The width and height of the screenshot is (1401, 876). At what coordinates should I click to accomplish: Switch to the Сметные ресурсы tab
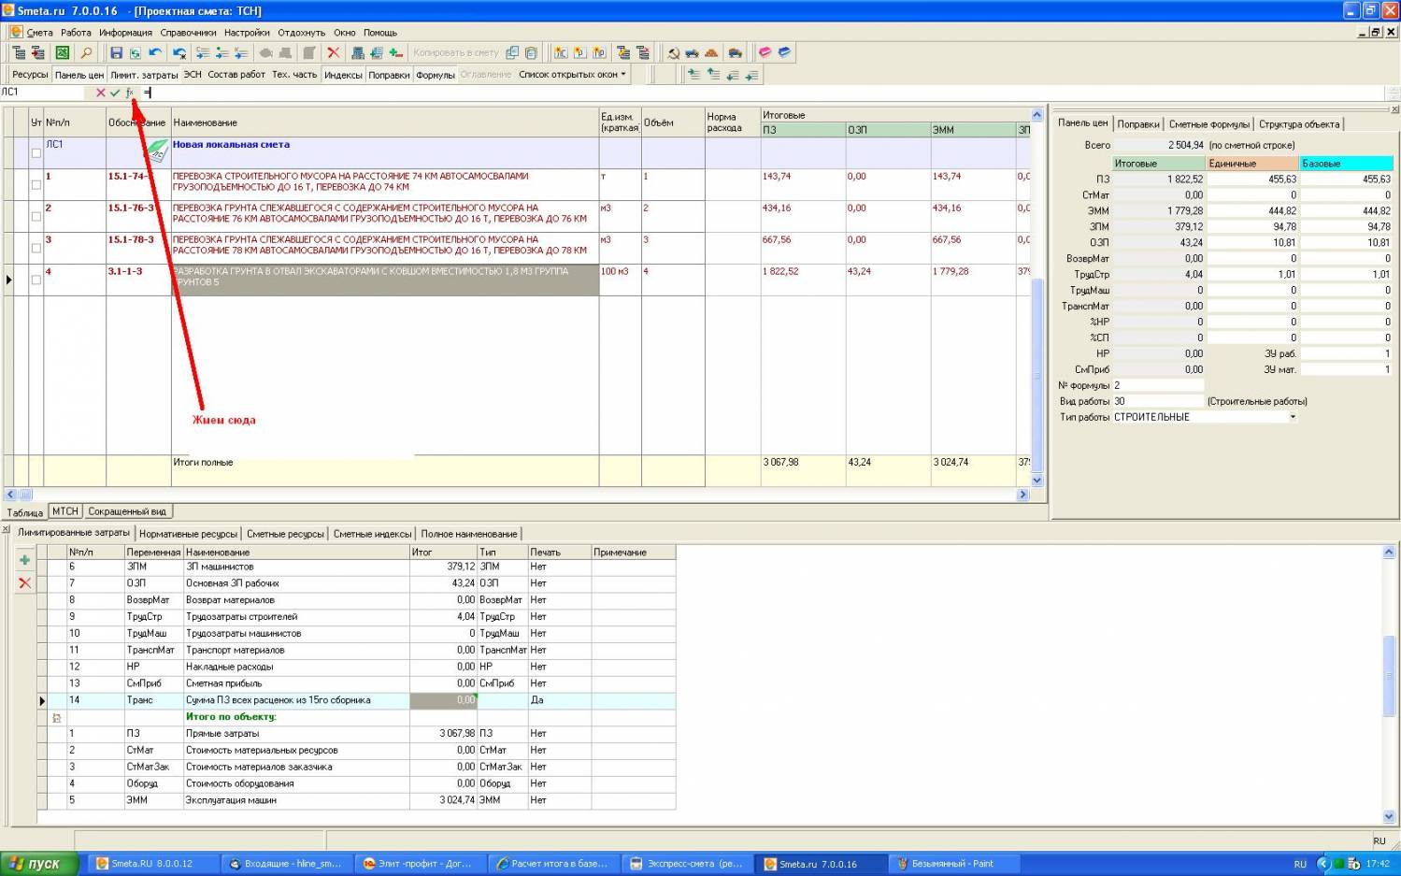click(x=285, y=534)
